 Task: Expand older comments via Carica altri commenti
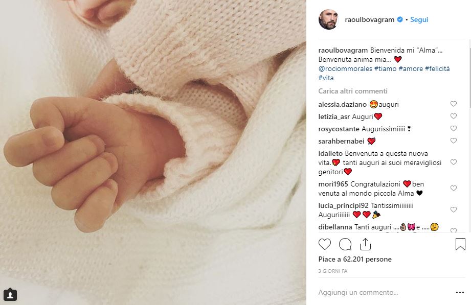(353, 91)
